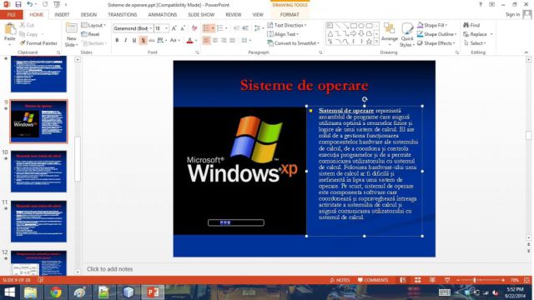Toggle text shadow

(x=143, y=40)
